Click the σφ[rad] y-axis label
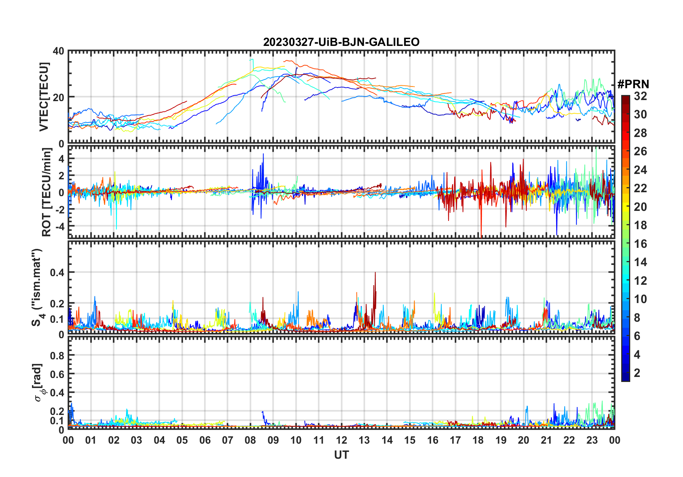Image resolution: width=683 pixels, height=477 pixels. tap(38, 383)
